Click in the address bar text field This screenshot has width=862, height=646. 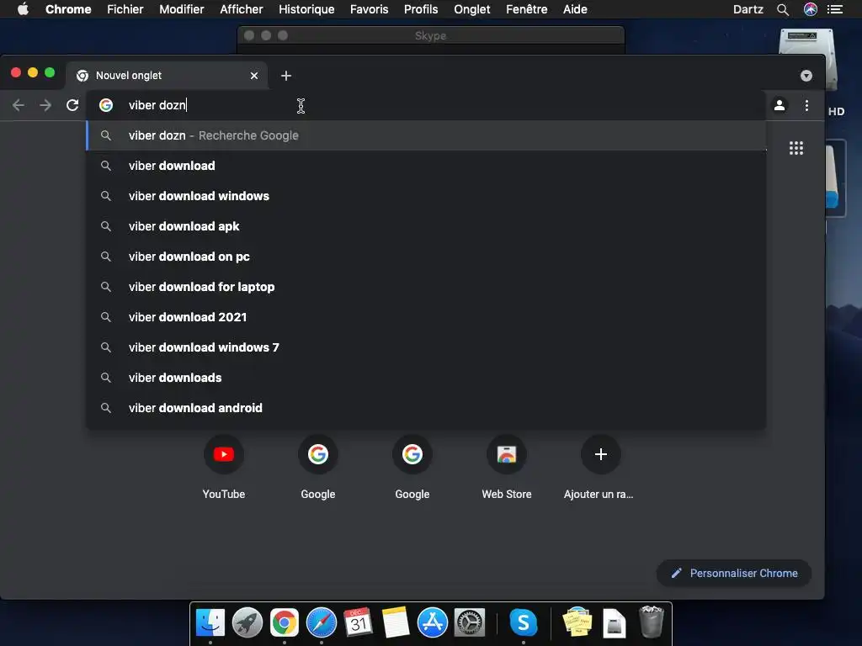coord(426,105)
